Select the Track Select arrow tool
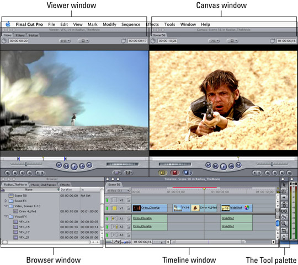The image size is (298, 265). pyautogui.click(x=284, y=197)
